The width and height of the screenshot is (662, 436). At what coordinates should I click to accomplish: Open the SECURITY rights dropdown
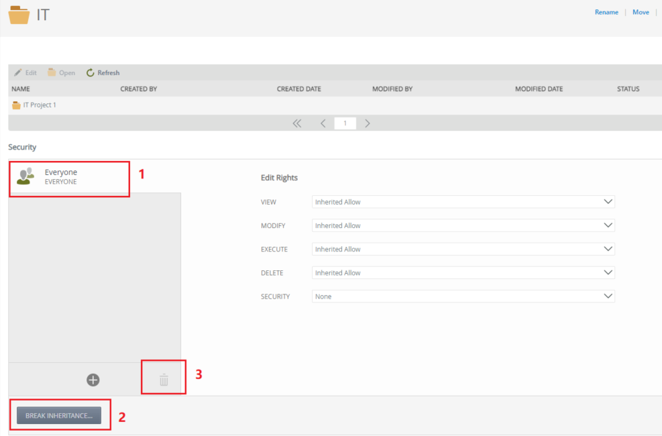pyautogui.click(x=463, y=296)
